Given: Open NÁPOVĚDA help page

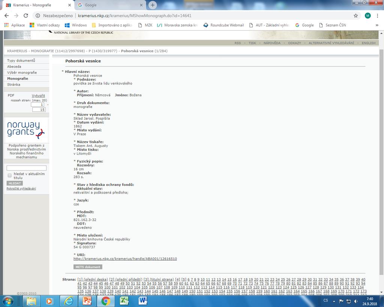Looking at the screenshot, I should click(x=272, y=43).
